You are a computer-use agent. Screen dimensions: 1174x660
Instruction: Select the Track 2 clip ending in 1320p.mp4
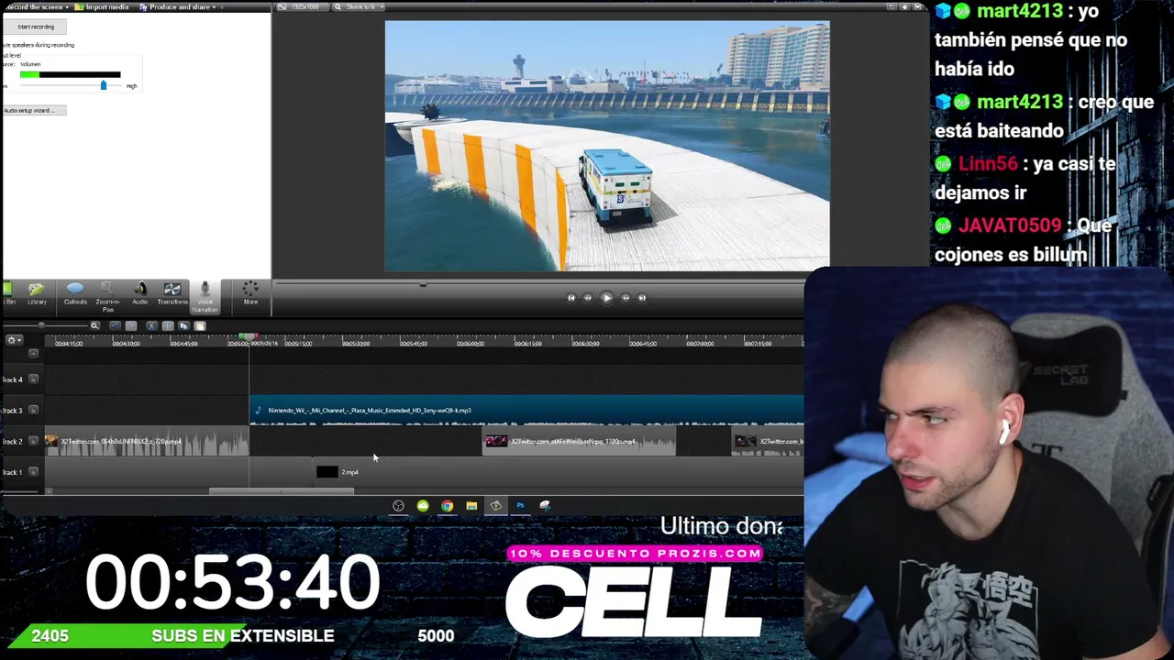(x=580, y=442)
